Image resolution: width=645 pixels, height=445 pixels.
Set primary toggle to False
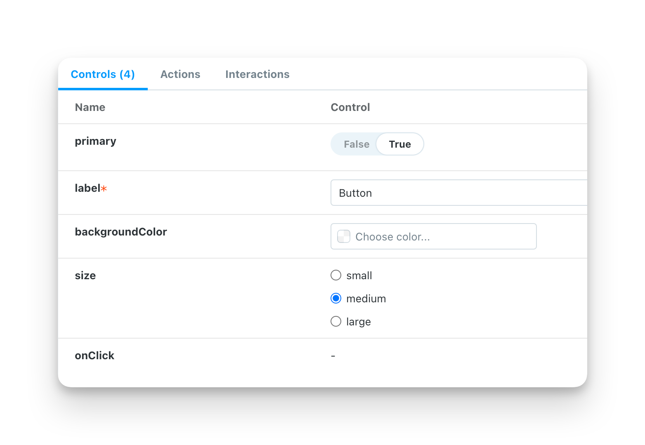pyautogui.click(x=357, y=144)
